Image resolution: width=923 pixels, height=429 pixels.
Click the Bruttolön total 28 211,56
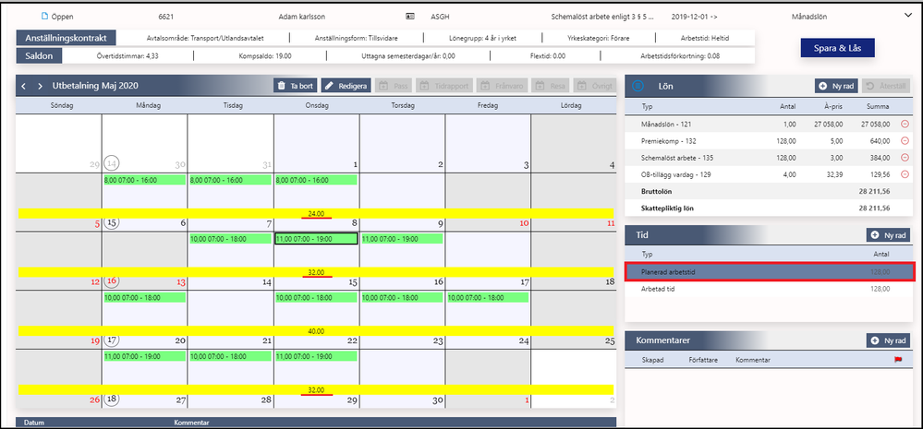pos(874,192)
